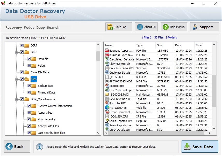Viewport: 222px width, 156px height.
Task: Click the Help Manual question mark icon
Action: click(166, 27)
